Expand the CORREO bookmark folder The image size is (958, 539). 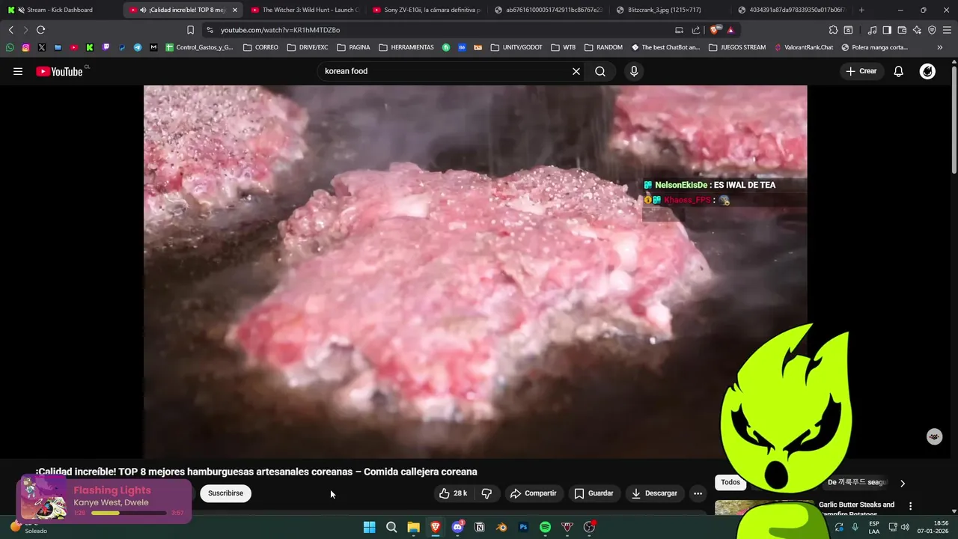(x=260, y=47)
